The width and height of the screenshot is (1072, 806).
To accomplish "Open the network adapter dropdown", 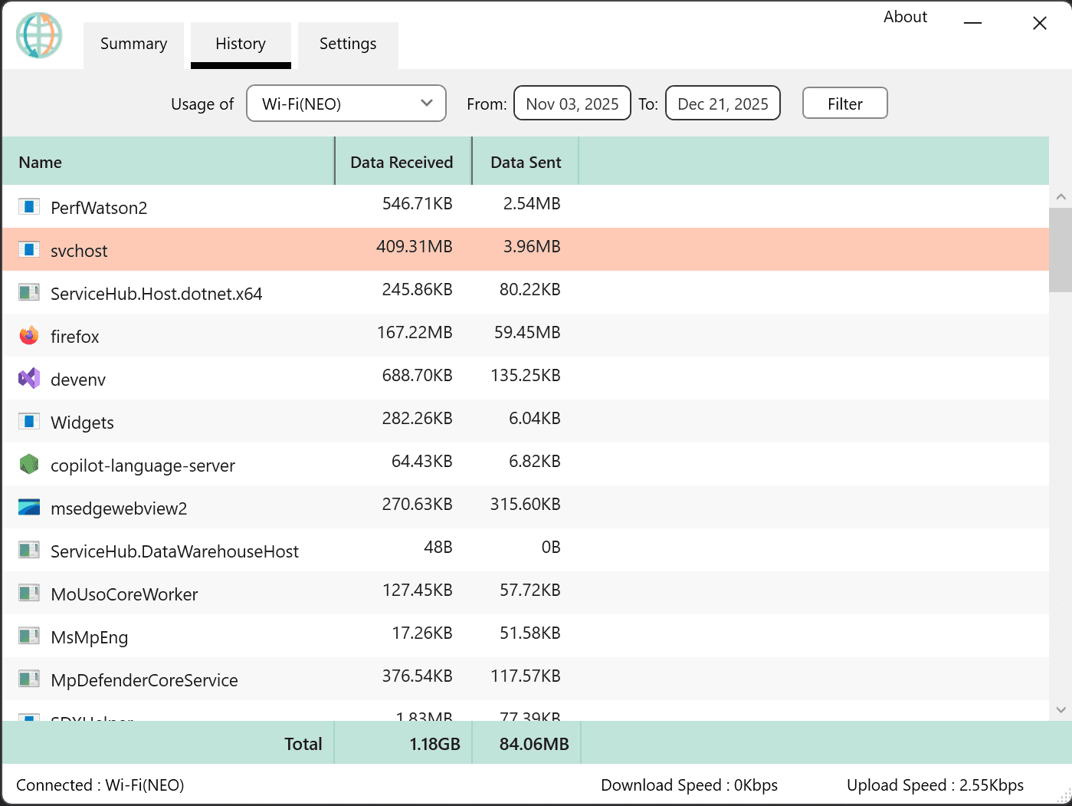I will 346,103.
